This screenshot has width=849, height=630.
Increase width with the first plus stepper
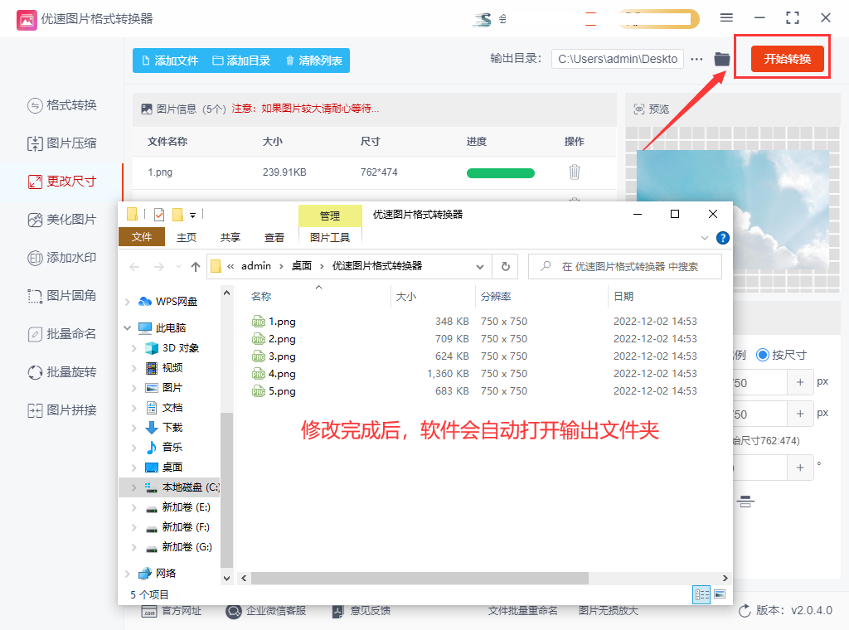click(800, 382)
